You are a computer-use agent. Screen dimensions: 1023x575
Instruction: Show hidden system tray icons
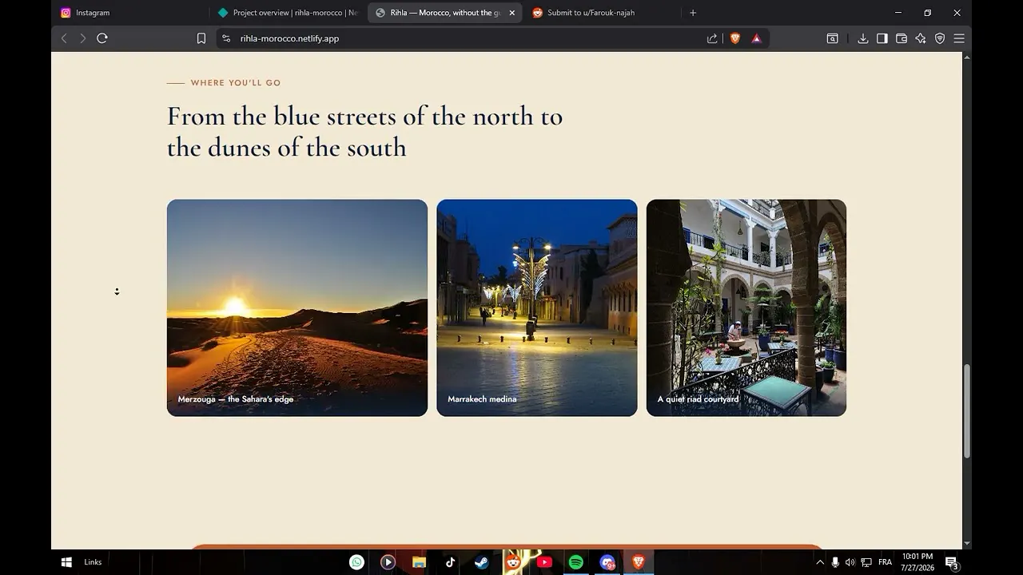coord(819,562)
